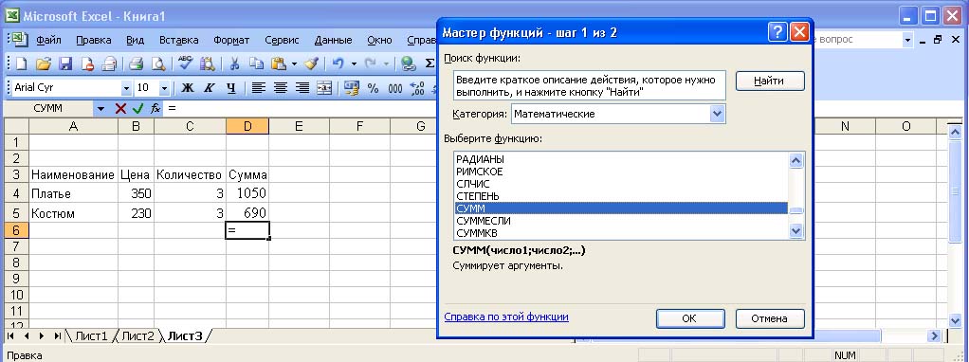Click the Research reference books icon
Image resolution: width=969 pixels, height=362 pixels.
pos(207,63)
